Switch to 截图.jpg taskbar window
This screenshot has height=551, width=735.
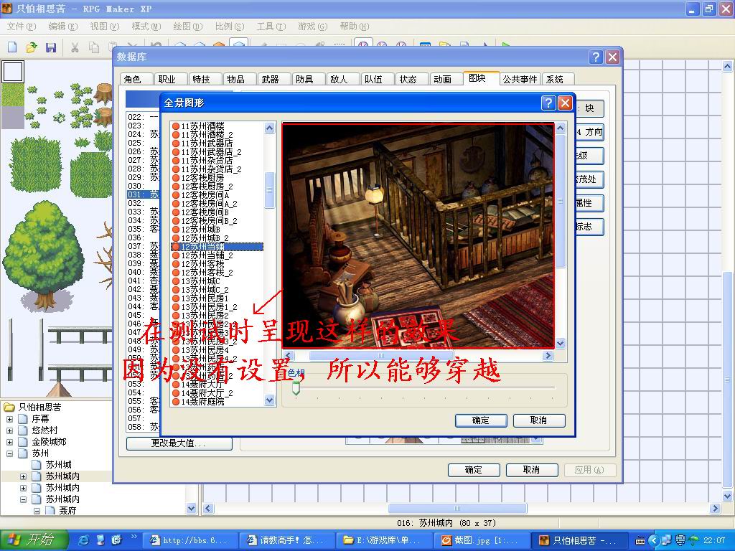[x=482, y=541]
